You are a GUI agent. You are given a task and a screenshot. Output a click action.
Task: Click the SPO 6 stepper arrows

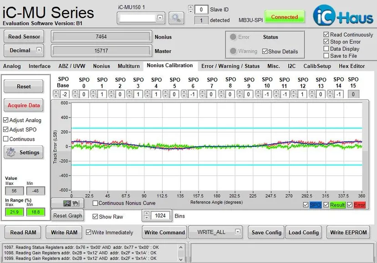point(184,94)
